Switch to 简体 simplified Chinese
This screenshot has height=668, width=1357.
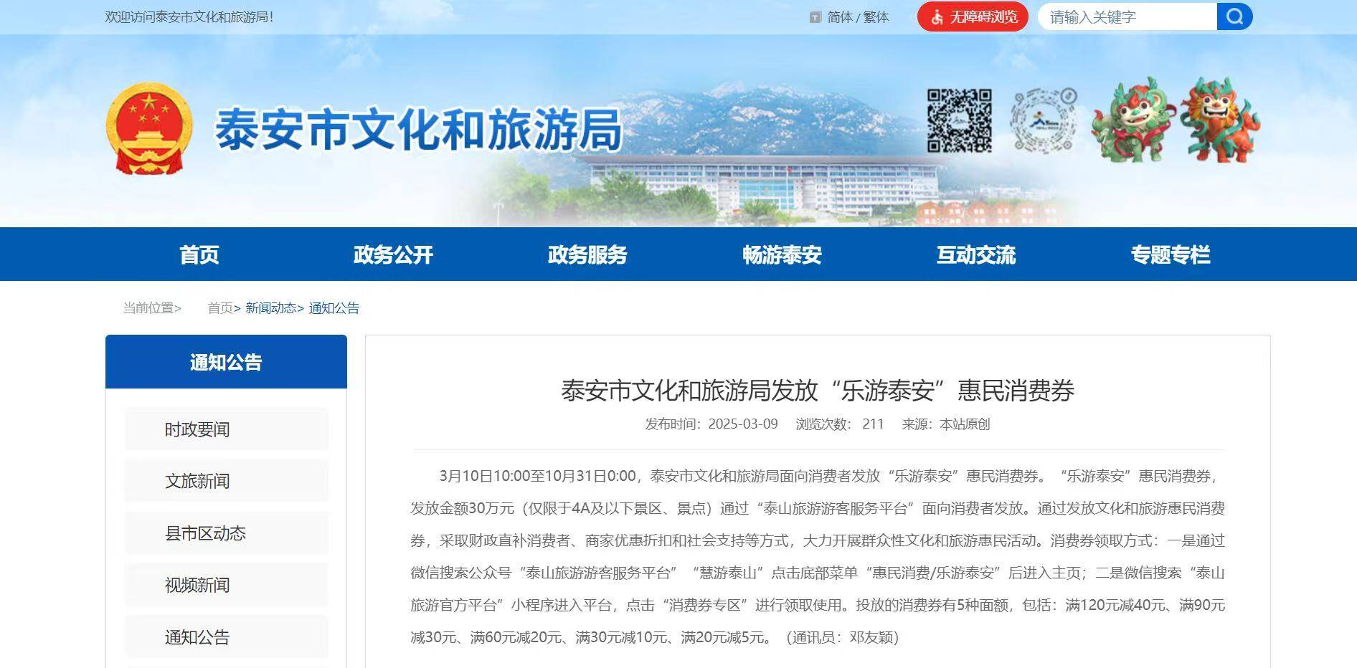click(840, 17)
